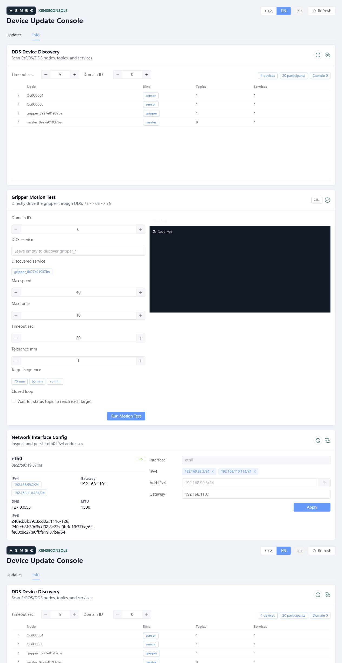Click the Max speed value field showing 40
This screenshot has height=663, width=342.
point(78,292)
